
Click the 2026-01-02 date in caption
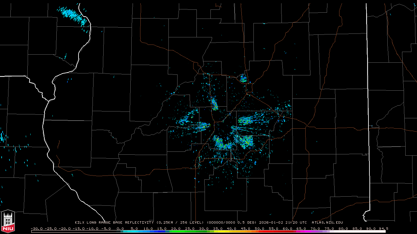[270, 223]
